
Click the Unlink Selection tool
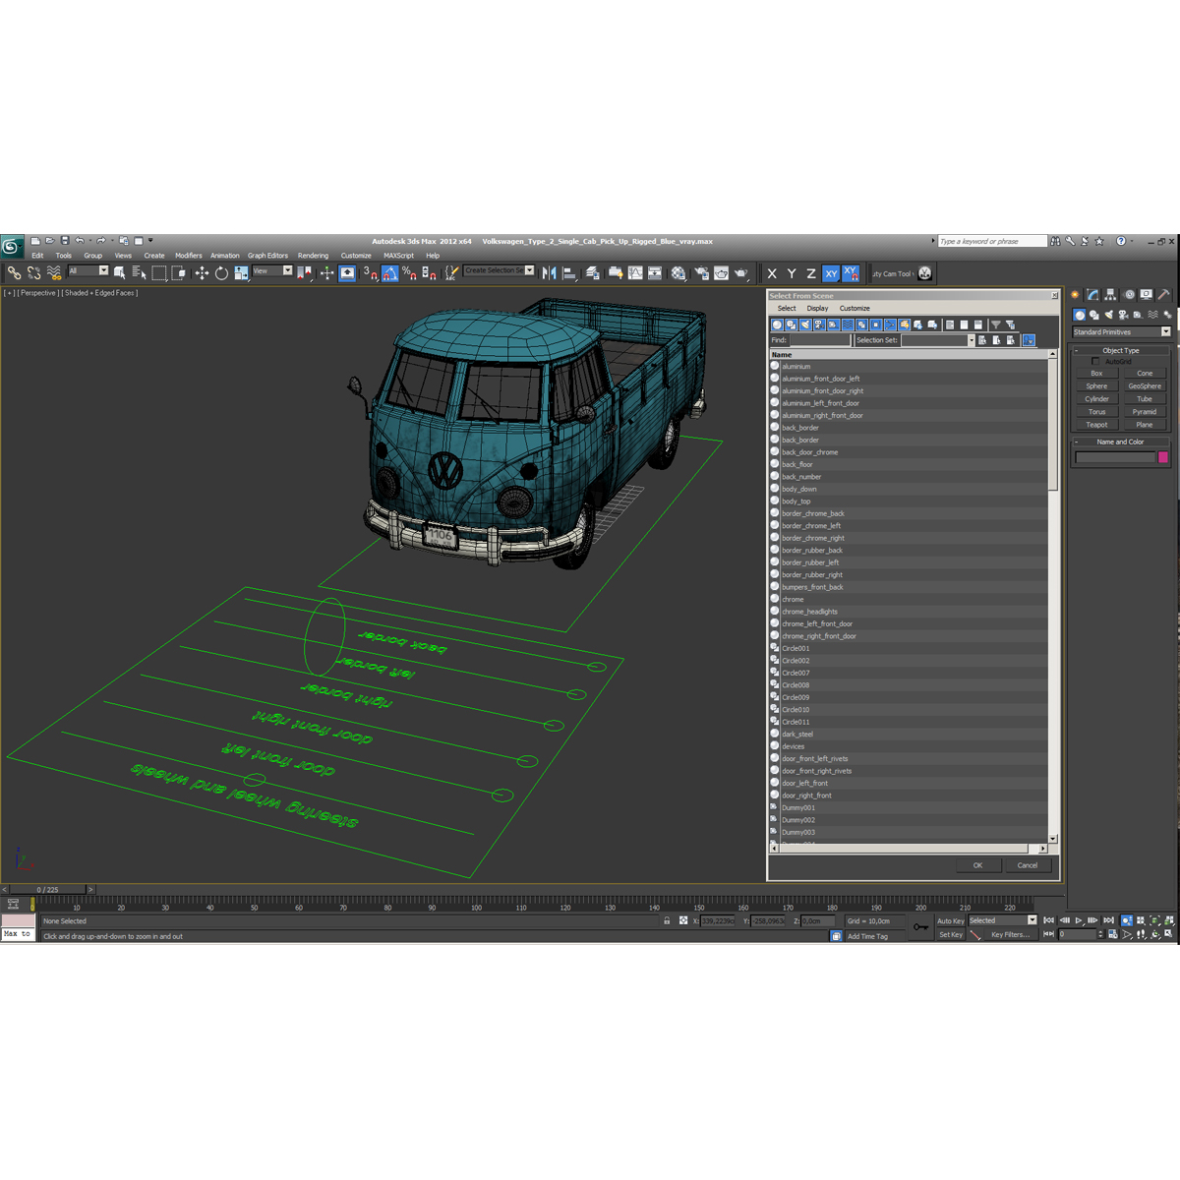click(34, 273)
